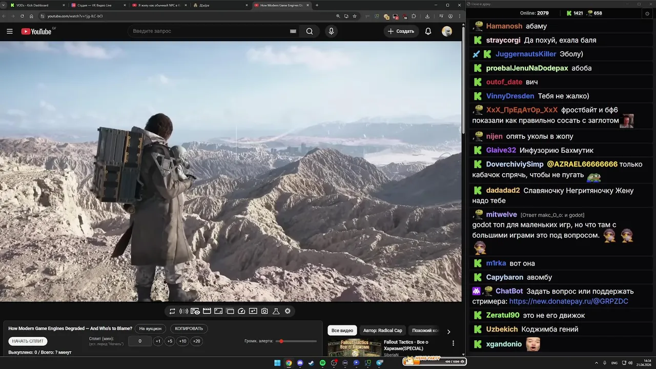Image resolution: width=656 pixels, height=369 pixels.
Task: Click username JuggernautsKiller in chat
Action: click(x=526, y=54)
